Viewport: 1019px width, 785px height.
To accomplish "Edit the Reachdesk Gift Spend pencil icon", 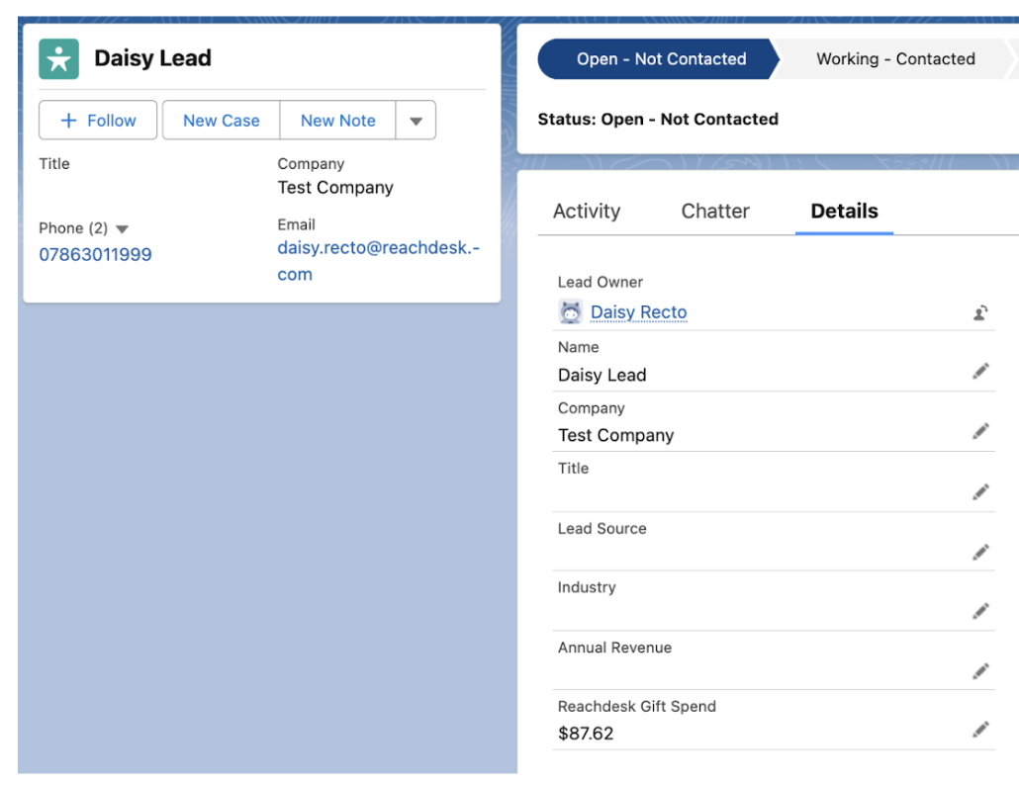I will click(979, 727).
